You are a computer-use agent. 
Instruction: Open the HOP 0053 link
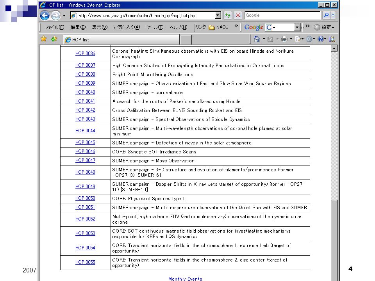[x=85, y=233]
